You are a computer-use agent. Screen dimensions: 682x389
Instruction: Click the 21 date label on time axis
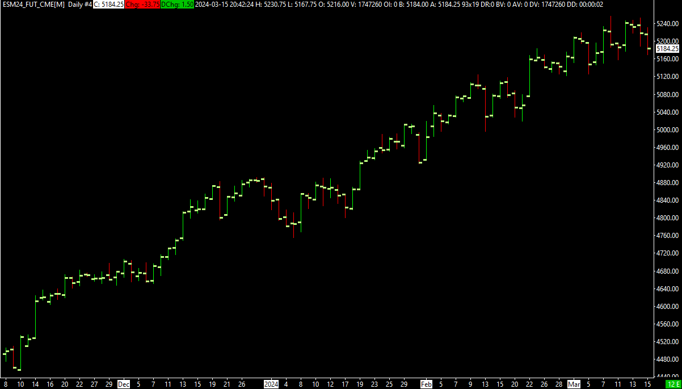226,384
